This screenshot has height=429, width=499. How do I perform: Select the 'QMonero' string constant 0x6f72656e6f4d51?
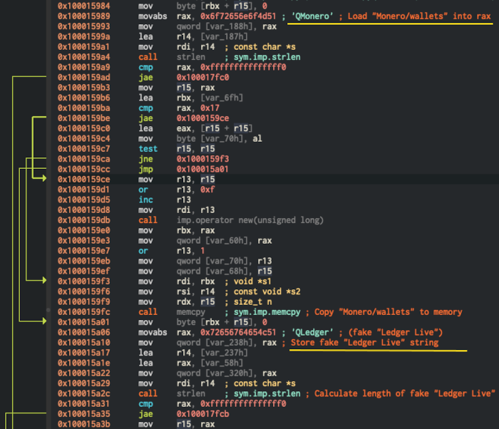pos(238,16)
